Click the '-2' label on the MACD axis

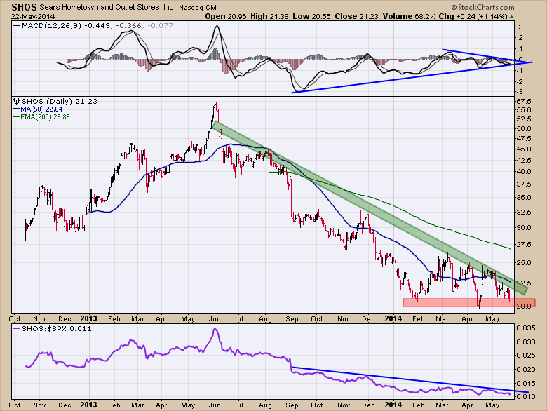[520, 81]
